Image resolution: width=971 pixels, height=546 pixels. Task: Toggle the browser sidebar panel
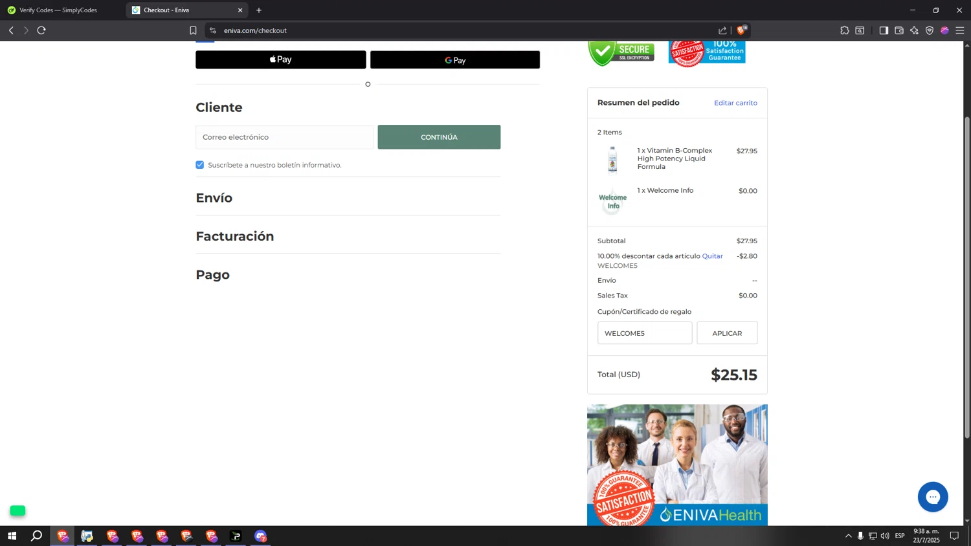(x=884, y=30)
